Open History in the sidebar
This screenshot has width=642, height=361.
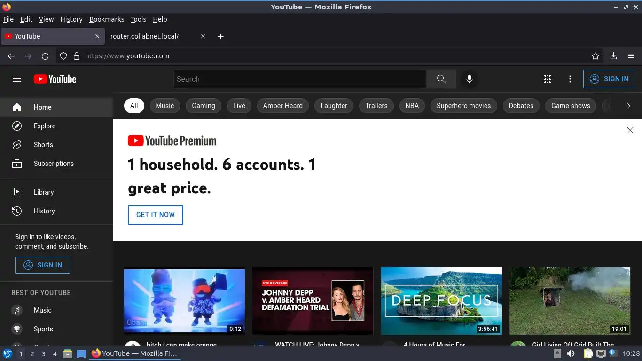(56, 211)
